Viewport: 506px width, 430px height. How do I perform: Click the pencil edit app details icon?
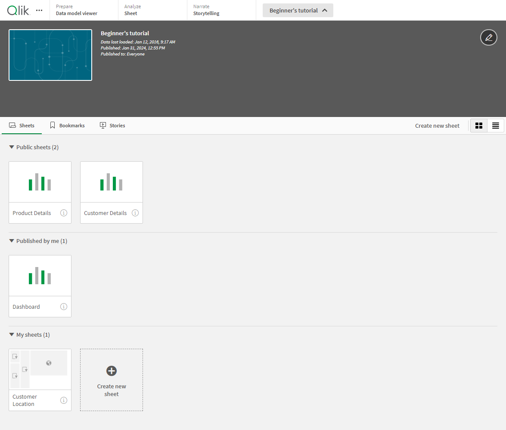[x=488, y=38]
